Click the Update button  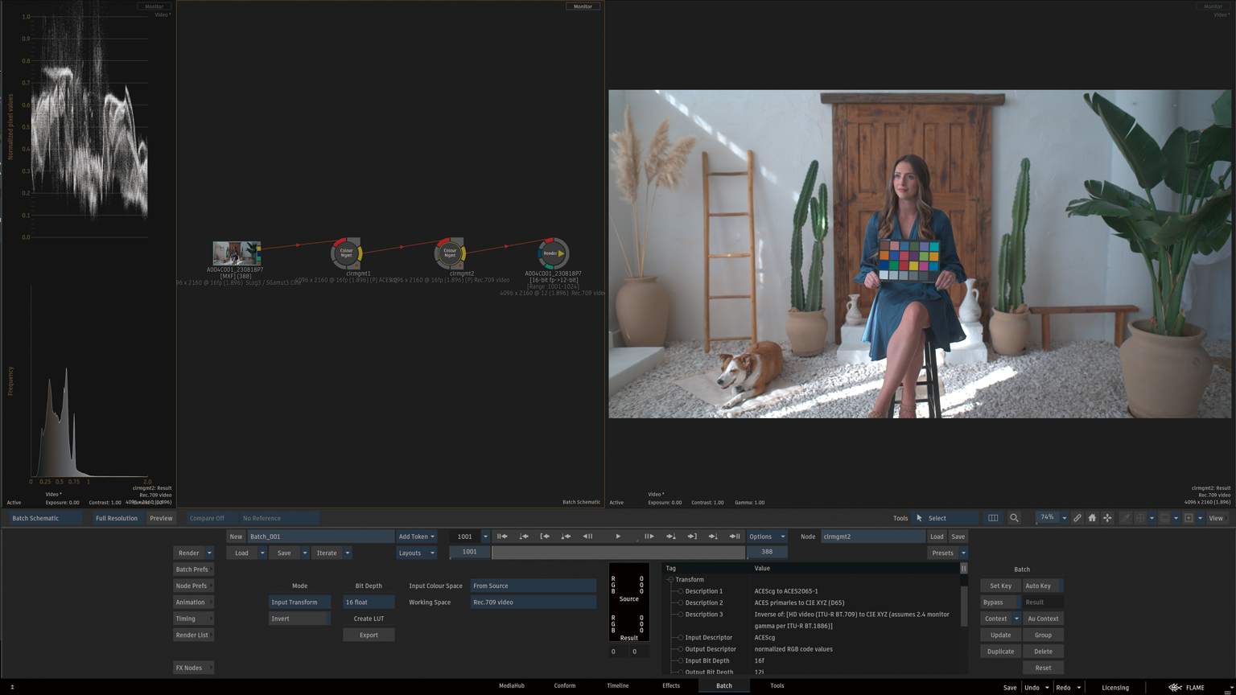[1000, 635]
